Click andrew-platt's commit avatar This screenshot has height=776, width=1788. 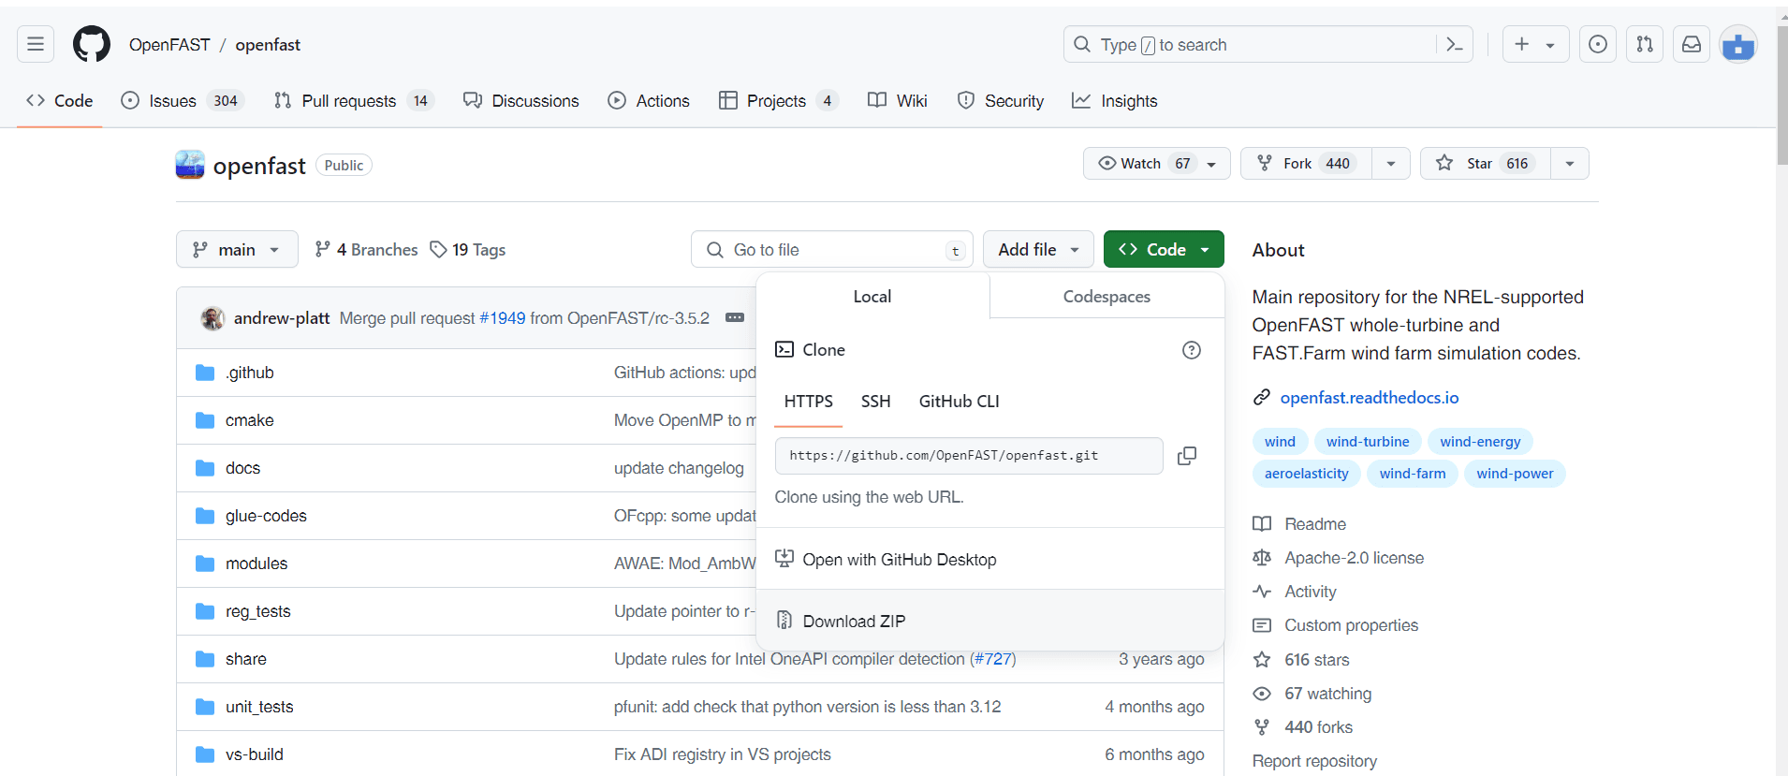pos(213,318)
